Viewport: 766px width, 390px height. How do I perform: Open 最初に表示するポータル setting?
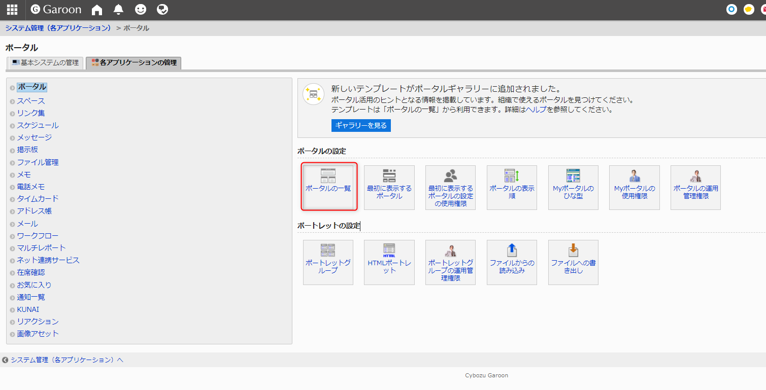[389, 186]
